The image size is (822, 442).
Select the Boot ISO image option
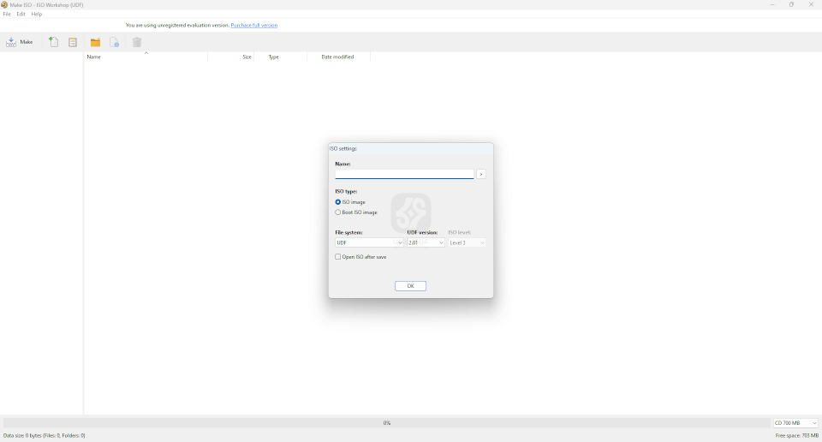(x=338, y=212)
